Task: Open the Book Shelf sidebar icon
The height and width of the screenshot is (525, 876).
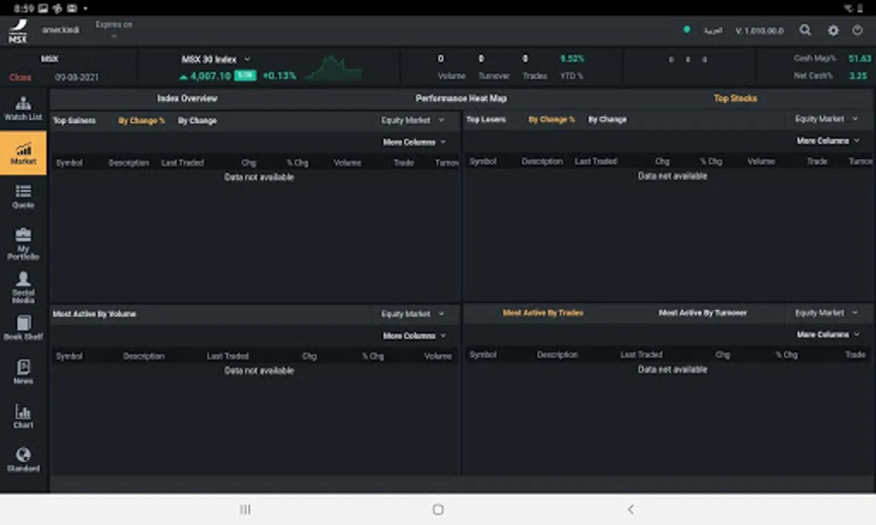Action: (23, 328)
